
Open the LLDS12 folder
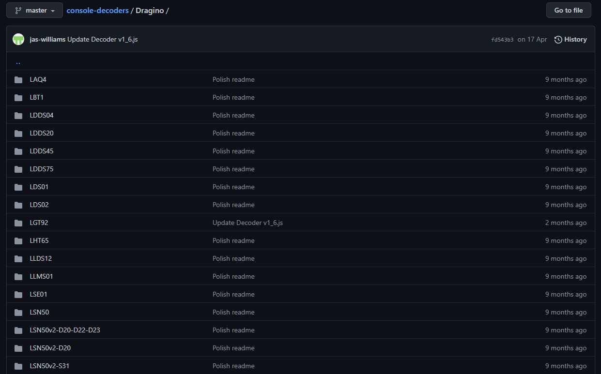(41, 258)
